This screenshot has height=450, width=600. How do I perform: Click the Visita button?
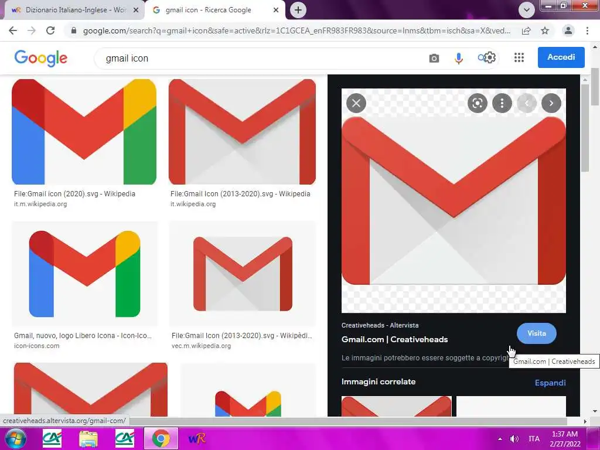pyautogui.click(x=537, y=333)
